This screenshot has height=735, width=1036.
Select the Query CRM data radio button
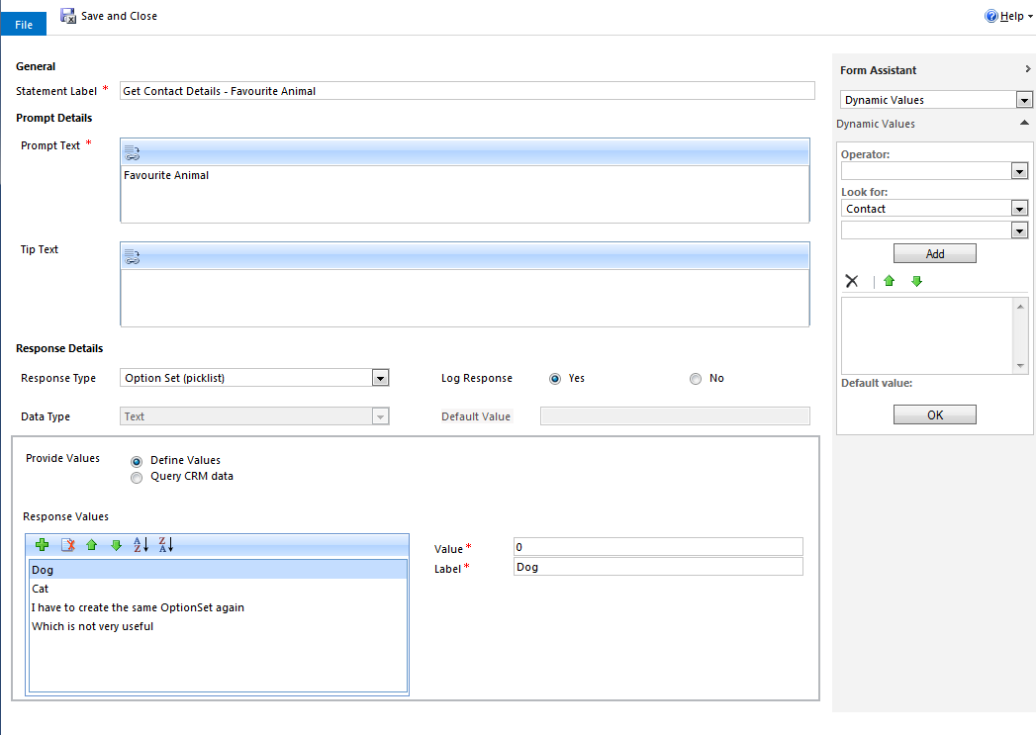click(x=137, y=477)
